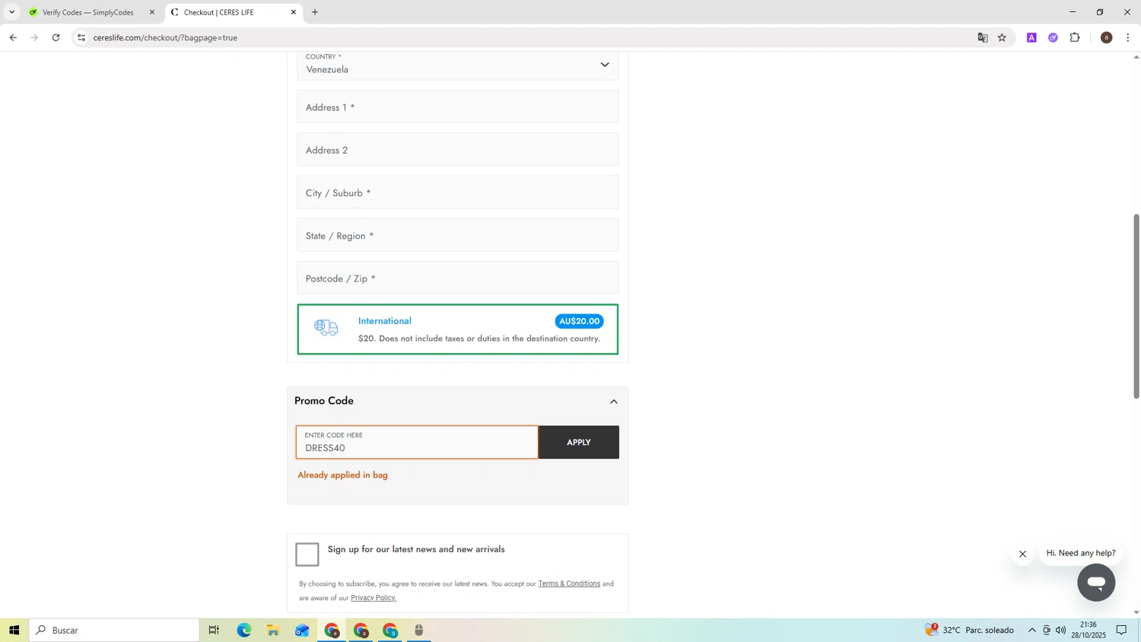Screen dimensions: 1141x642
Task: Click the taskbar Buscar search box
Action: (x=114, y=630)
